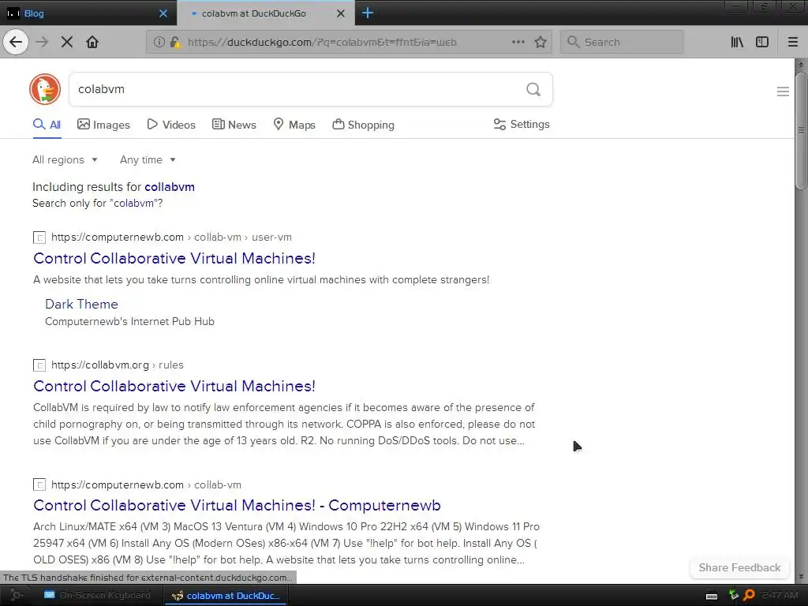Open the Library icon in toolbar

coord(737,42)
